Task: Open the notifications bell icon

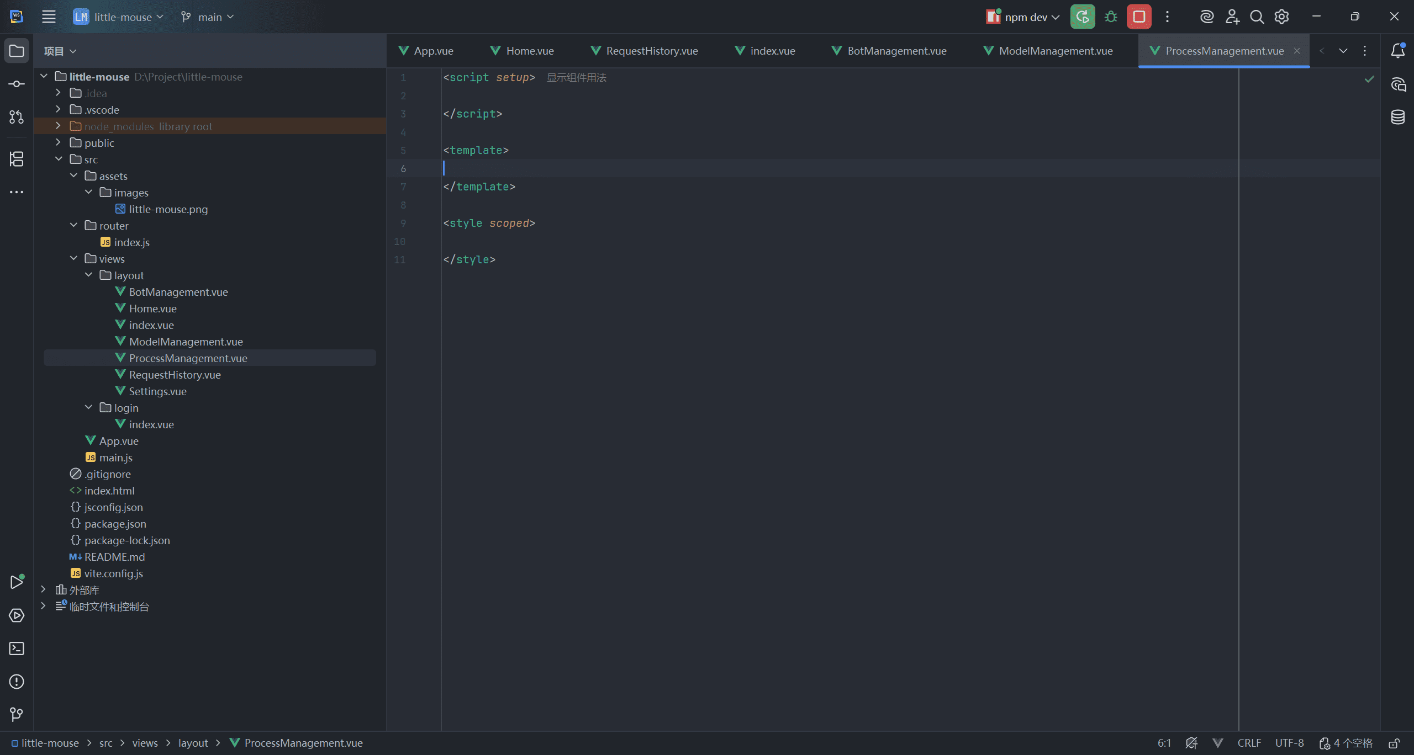Action: [1398, 51]
